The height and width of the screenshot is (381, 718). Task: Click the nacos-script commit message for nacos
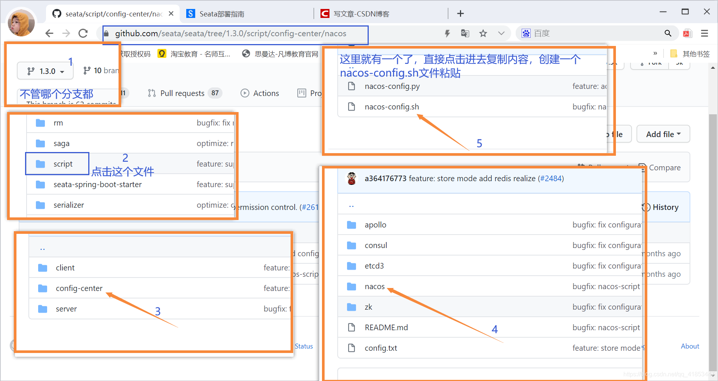[606, 286]
